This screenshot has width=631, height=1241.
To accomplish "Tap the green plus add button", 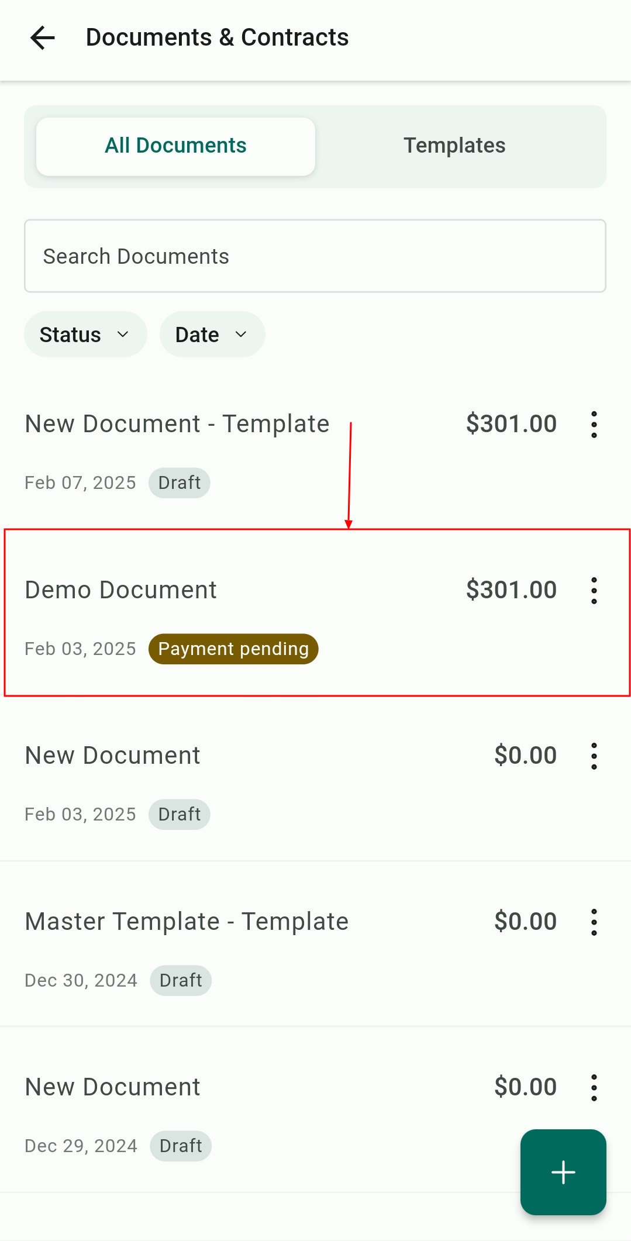I will 563,1172.
